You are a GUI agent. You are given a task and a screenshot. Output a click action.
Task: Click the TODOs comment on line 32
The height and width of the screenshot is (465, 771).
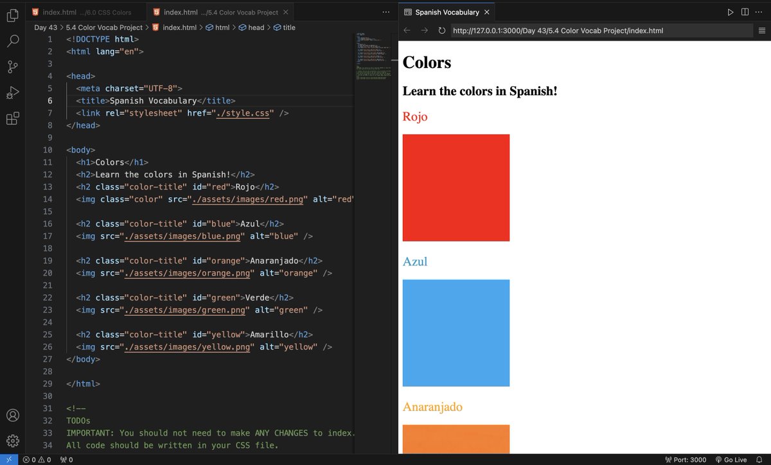click(78, 421)
